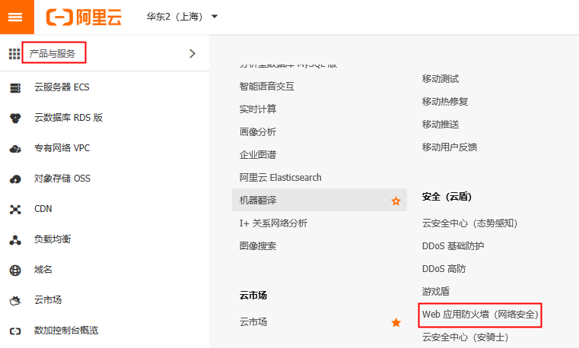Select 图像搜索 product
Screen dimensions: 579x348
(x=258, y=245)
